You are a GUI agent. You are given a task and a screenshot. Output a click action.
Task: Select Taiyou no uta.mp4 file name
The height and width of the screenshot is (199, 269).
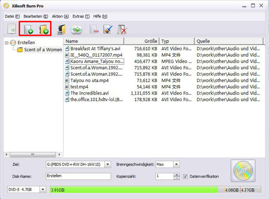pyautogui.click(x=90, y=80)
